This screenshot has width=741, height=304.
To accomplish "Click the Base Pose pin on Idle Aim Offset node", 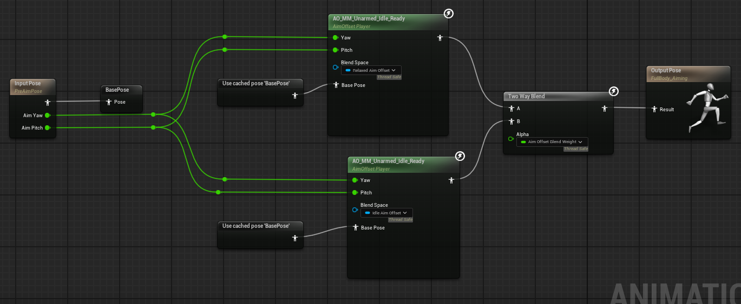I will pyautogui.click(x=356, y=227).
